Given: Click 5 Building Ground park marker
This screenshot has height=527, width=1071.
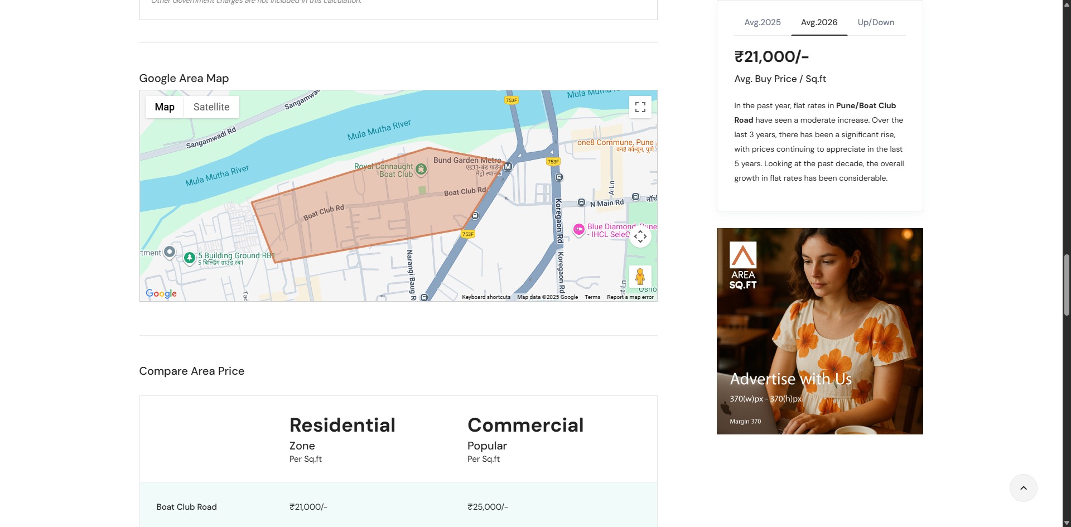Looking at the screenshot, I should pyautogui.click(x=190, y=257).
